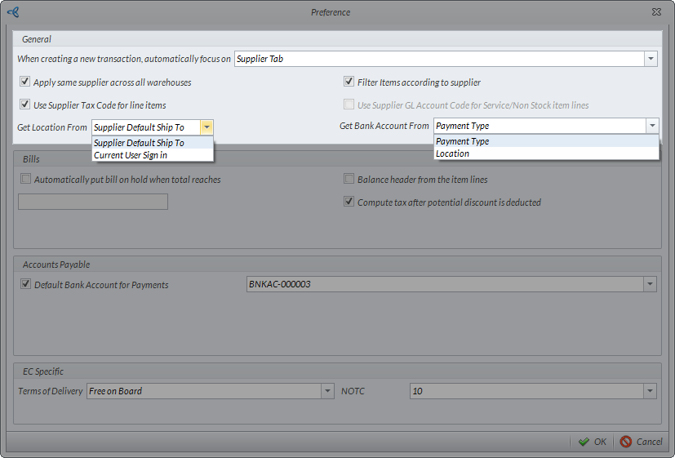Collapse the Get Location From dropdown arrow
This screenshot has width=675, height=458.
[207, 127]
